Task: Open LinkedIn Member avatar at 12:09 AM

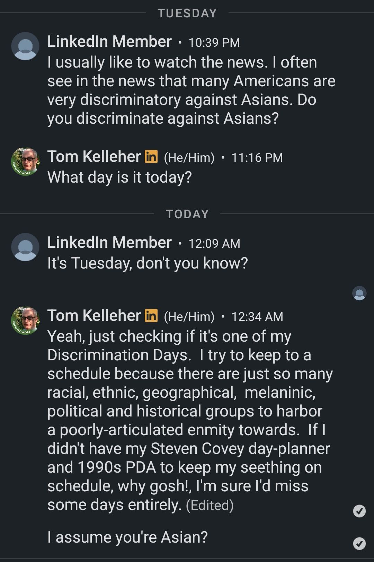Action: click(25, 247)
